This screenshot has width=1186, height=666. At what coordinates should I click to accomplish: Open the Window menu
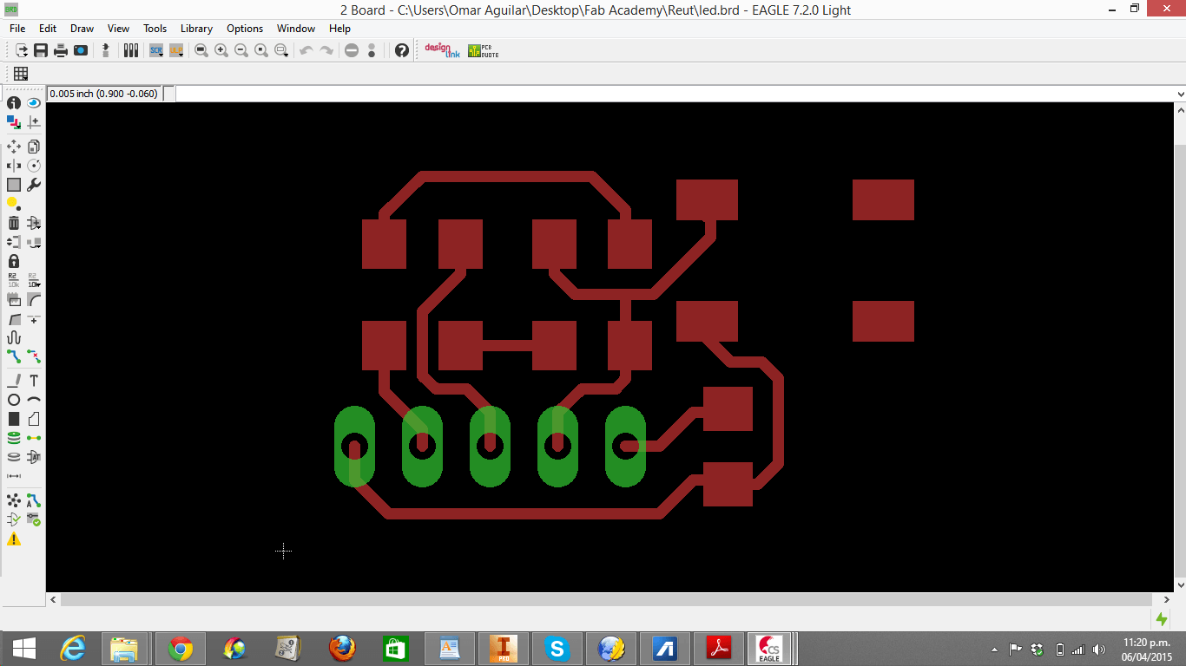[x=296, y=29]
